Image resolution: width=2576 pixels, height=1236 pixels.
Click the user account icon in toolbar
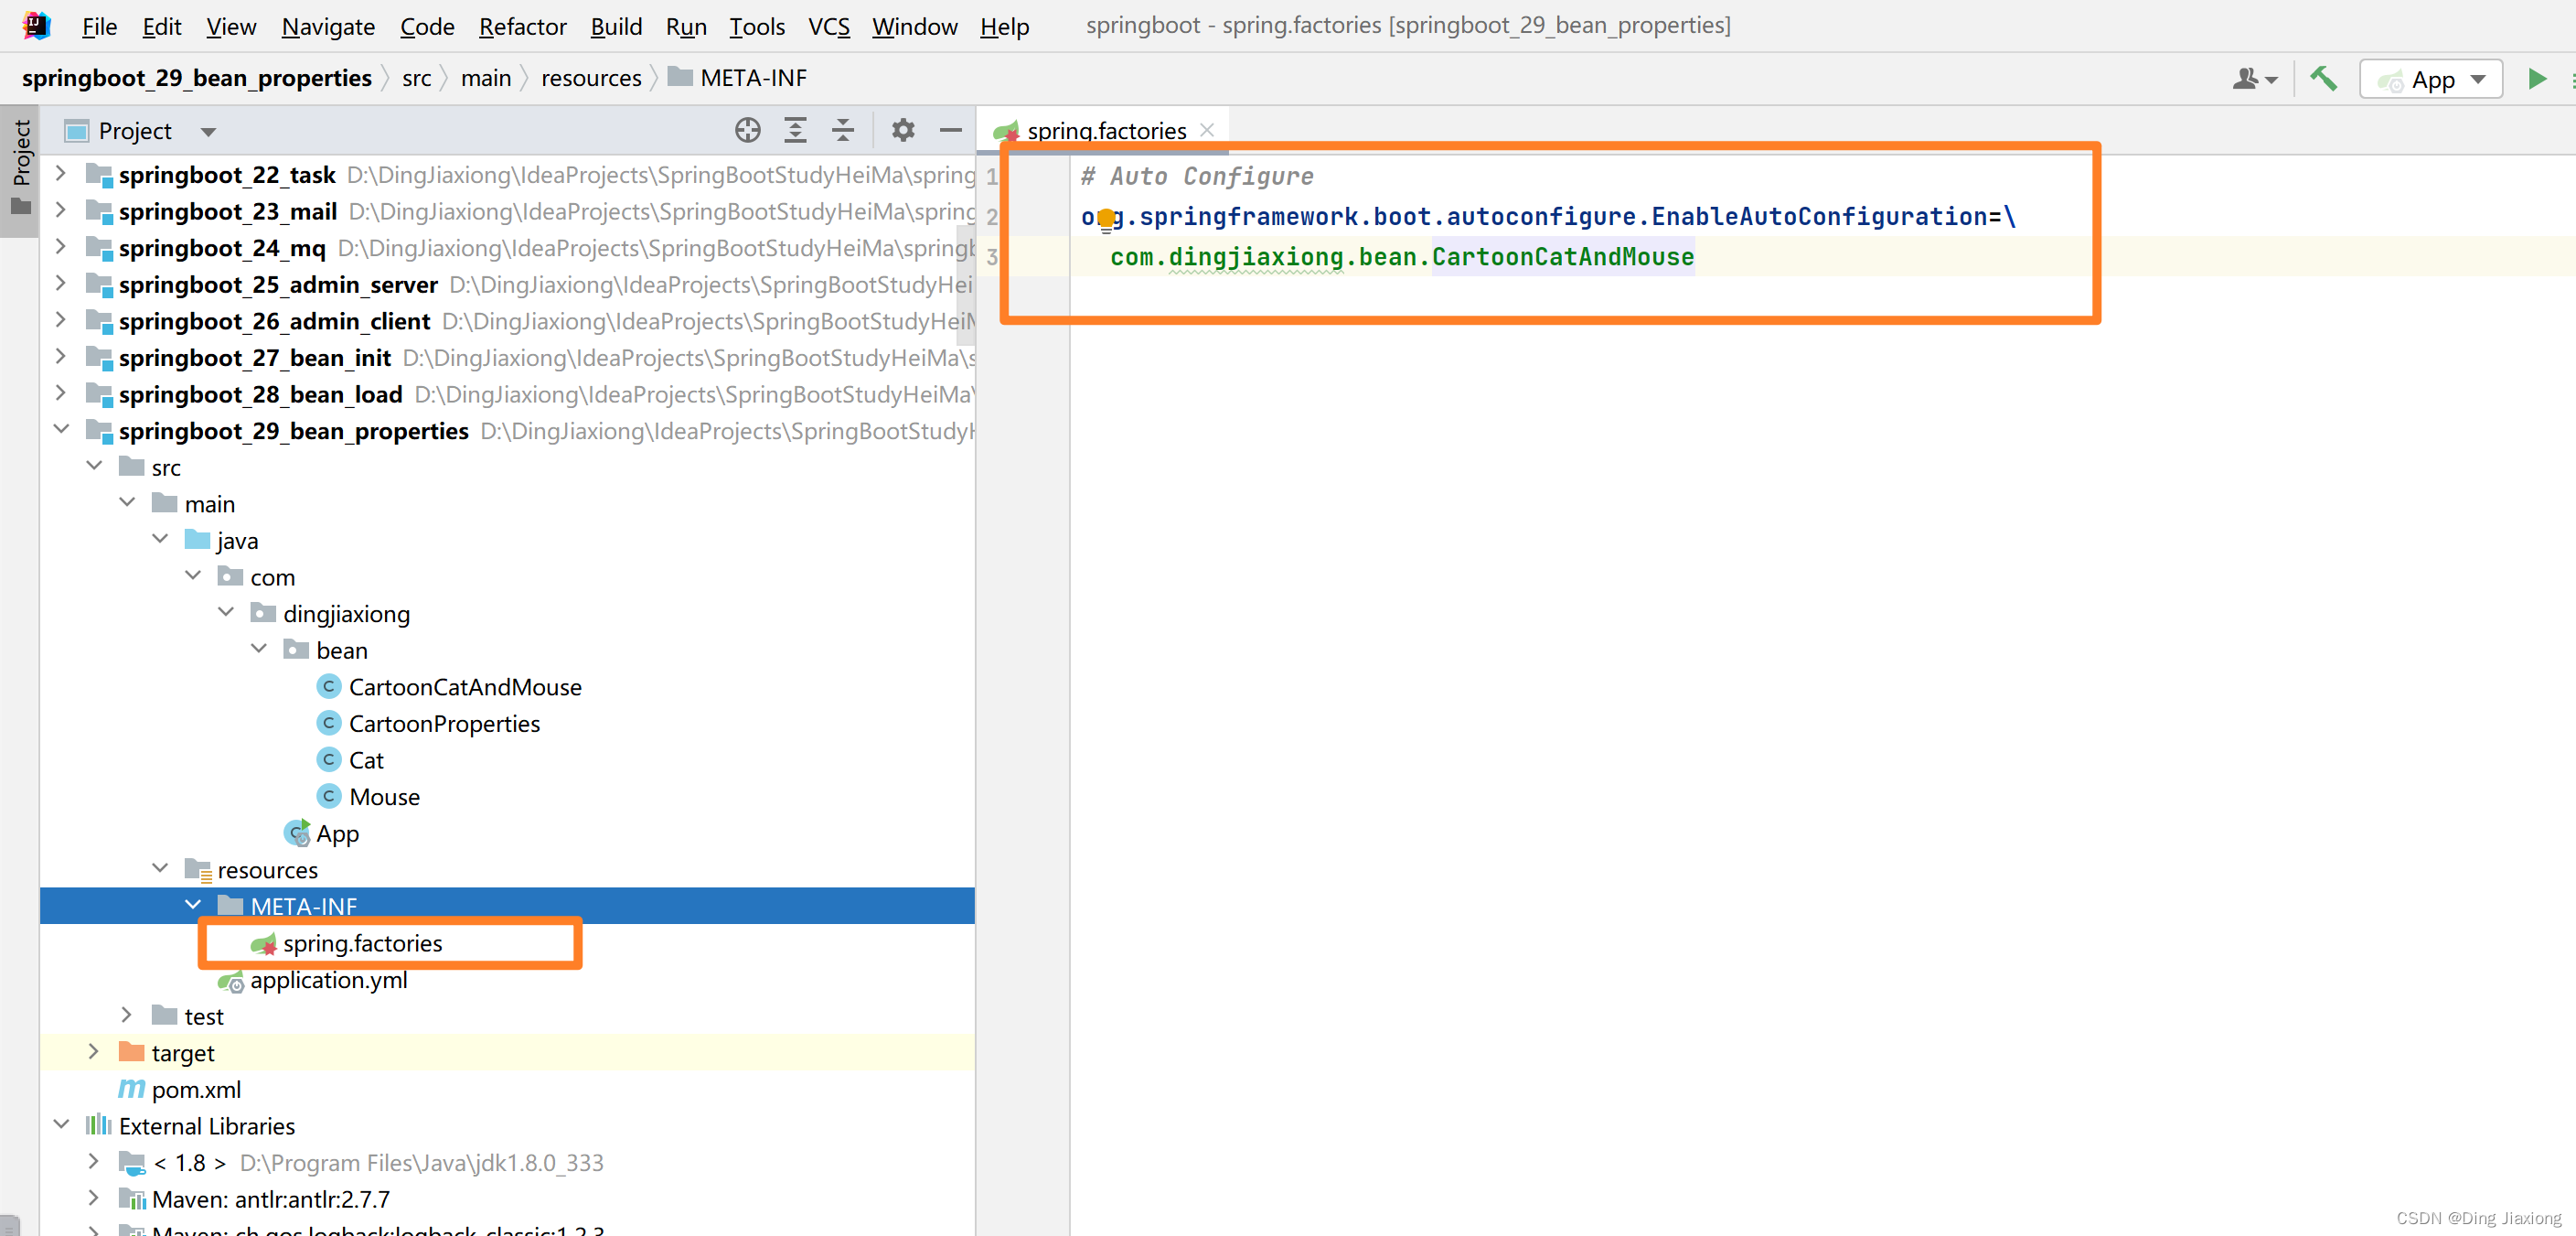pos(2254,78)
